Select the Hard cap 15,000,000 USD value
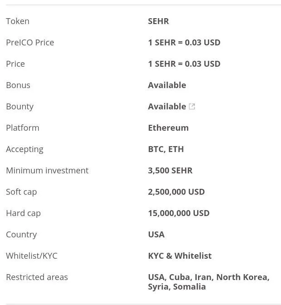Screen dimensions: 281x305 [179, 213]
